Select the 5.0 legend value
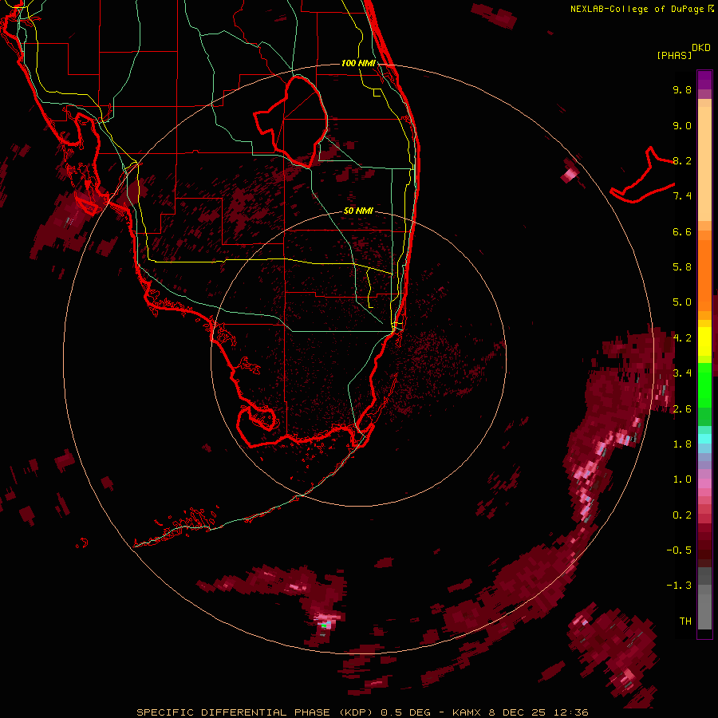This screenshot has height=718, width=718. 682,302
